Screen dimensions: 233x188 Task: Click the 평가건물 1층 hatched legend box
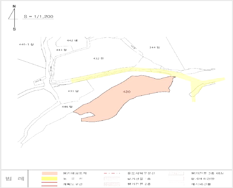click(x=112, y=179)
